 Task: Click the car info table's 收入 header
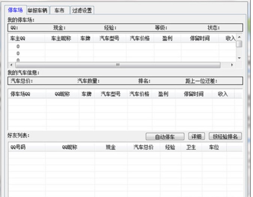pyautogui.click(x=223, y=94)
